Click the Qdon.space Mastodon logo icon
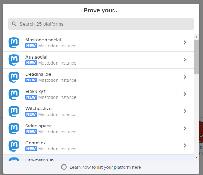203x175 pixels. click(14, 129)
